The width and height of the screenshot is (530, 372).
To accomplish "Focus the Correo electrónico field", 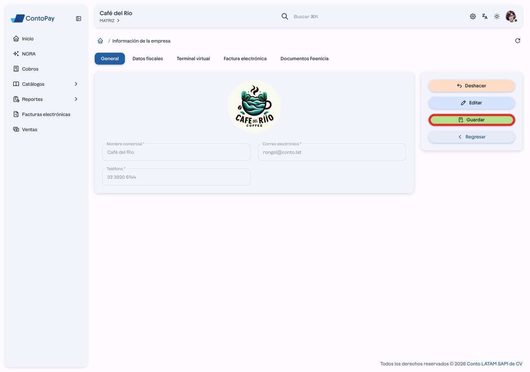I will coord(332,152).
